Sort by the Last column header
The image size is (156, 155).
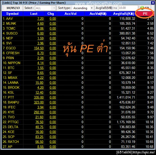coord(34,14)
